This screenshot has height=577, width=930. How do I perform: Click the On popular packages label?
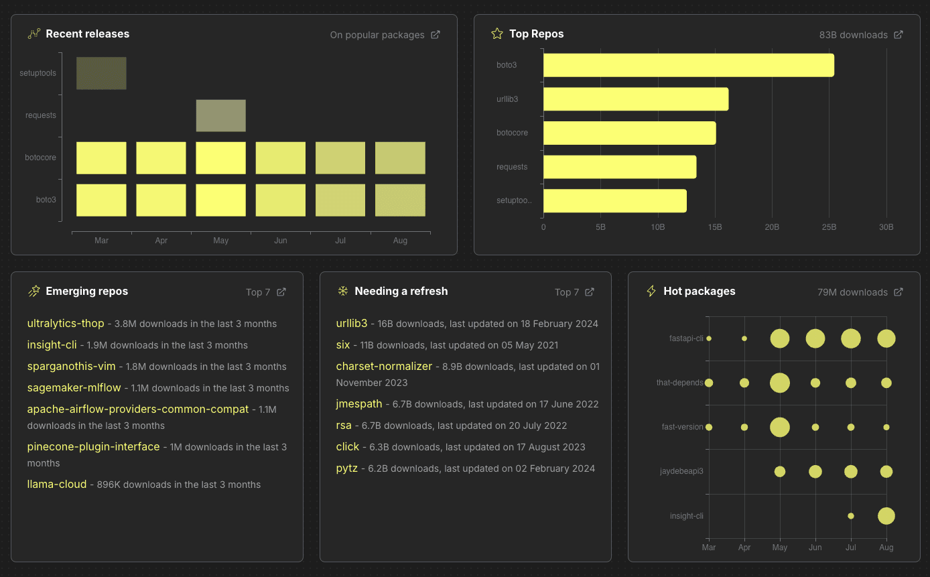[377, 35]
